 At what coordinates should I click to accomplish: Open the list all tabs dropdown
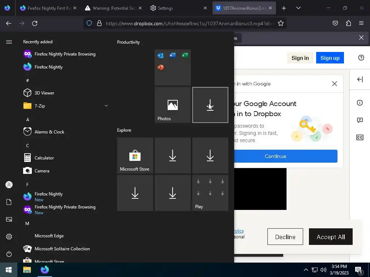[298, 8]
